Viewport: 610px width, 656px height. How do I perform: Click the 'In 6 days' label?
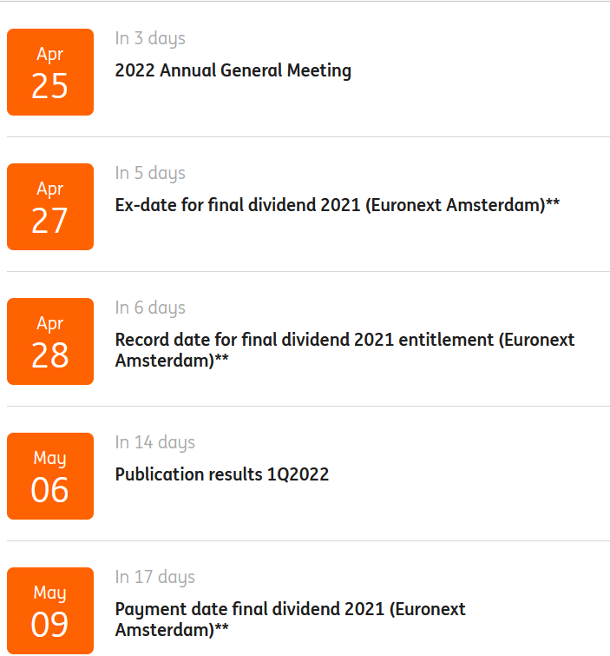click(x=150, y=308)
